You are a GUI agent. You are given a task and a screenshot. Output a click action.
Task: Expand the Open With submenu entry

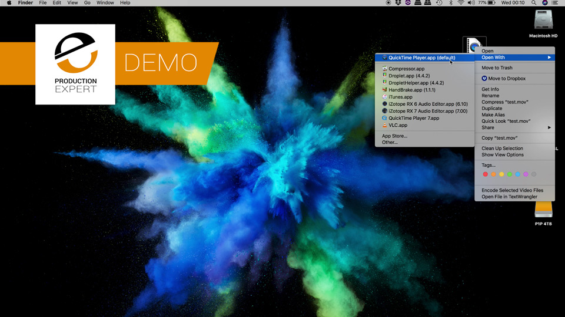(514, 58)
